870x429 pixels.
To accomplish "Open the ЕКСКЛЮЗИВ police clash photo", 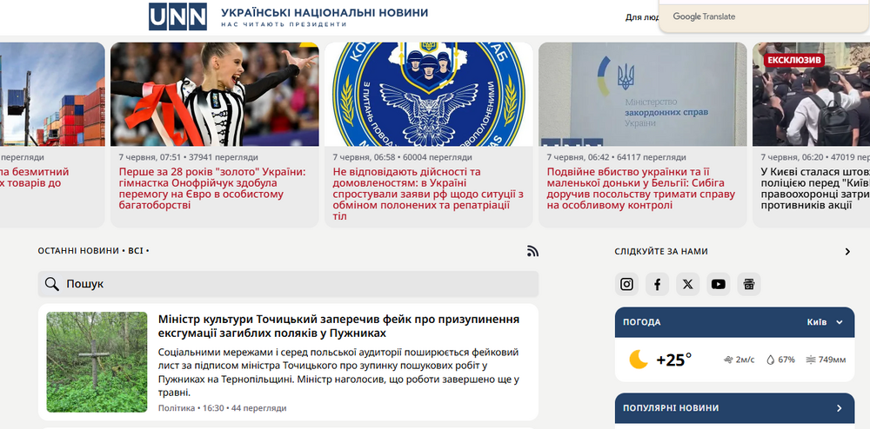I will point(811,94).
